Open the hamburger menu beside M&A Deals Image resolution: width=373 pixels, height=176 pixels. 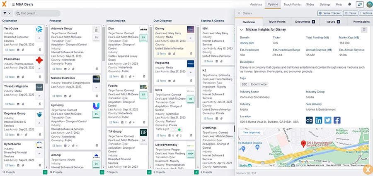pos(13,5)
